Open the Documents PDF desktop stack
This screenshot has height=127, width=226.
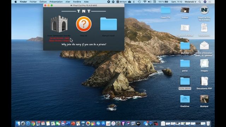pos(204,81)
